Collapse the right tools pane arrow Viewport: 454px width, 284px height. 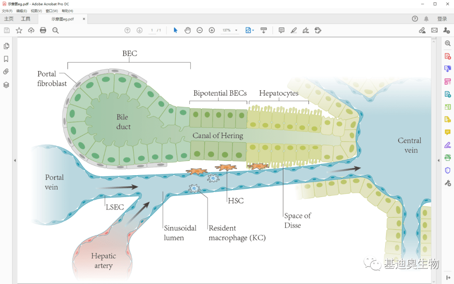[438, 160]
